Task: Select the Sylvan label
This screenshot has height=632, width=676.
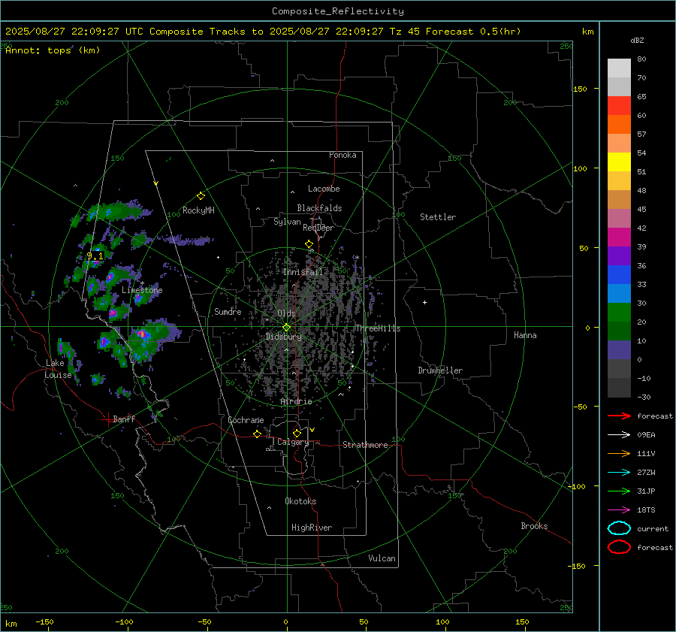Action: pos(287,222)
